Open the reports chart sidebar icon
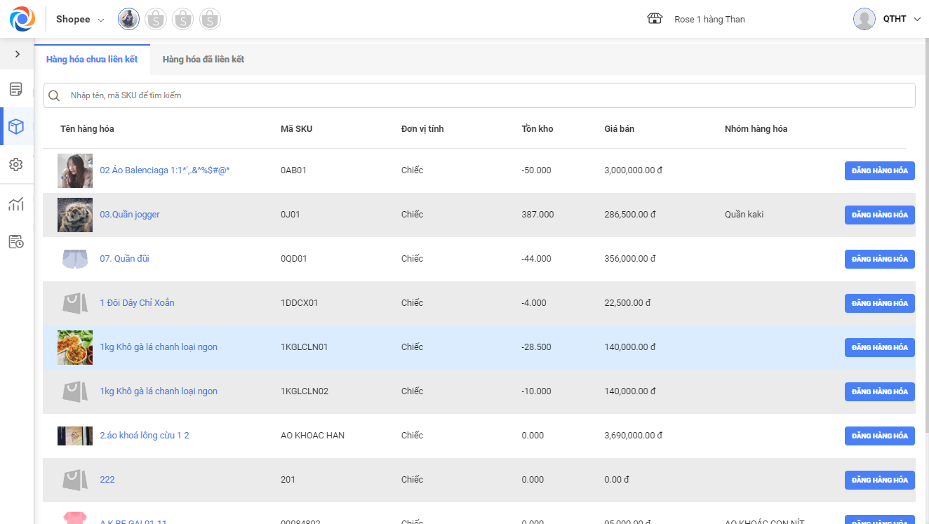This screenshot has width=929, height=524. [x=16, y=204]
